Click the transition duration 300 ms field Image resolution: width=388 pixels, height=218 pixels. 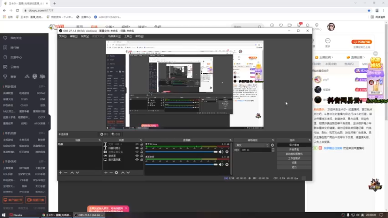click(x=256, y=150)
